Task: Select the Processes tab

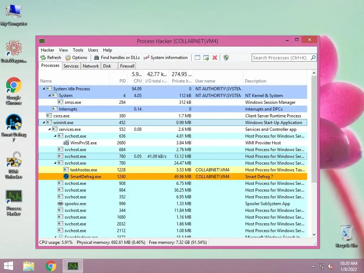Action: point(50,65)
